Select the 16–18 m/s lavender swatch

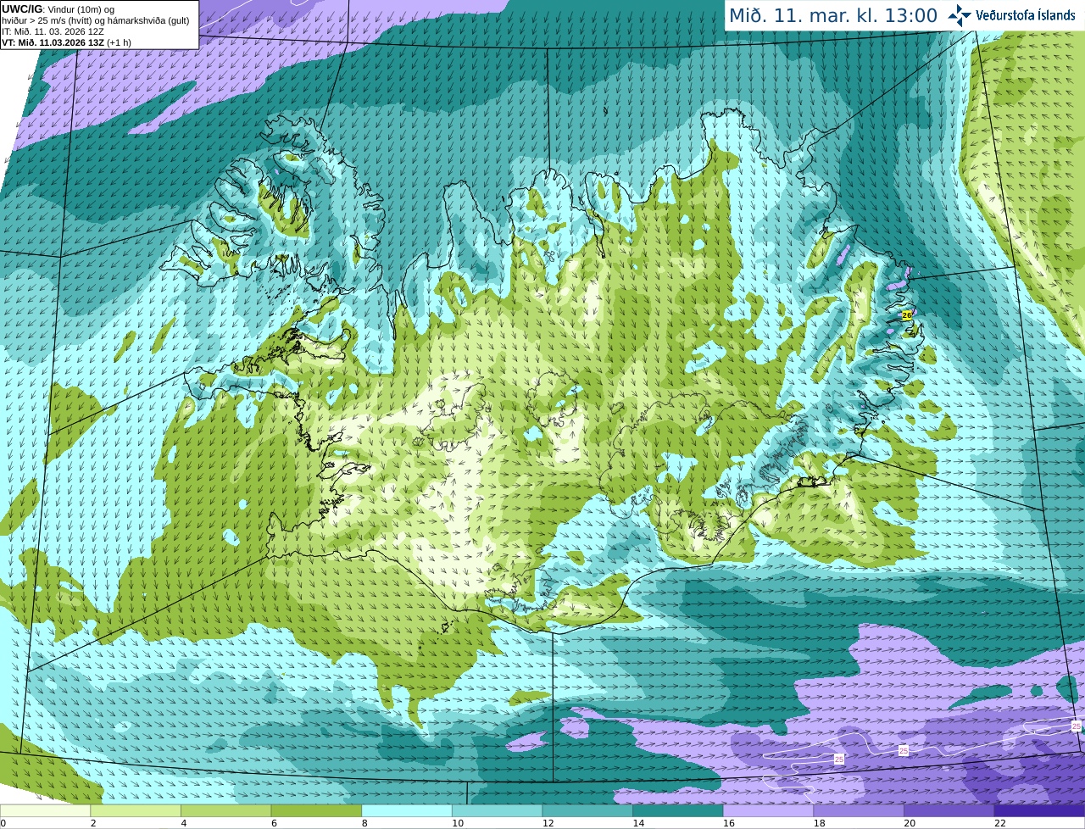pos(768,810)
